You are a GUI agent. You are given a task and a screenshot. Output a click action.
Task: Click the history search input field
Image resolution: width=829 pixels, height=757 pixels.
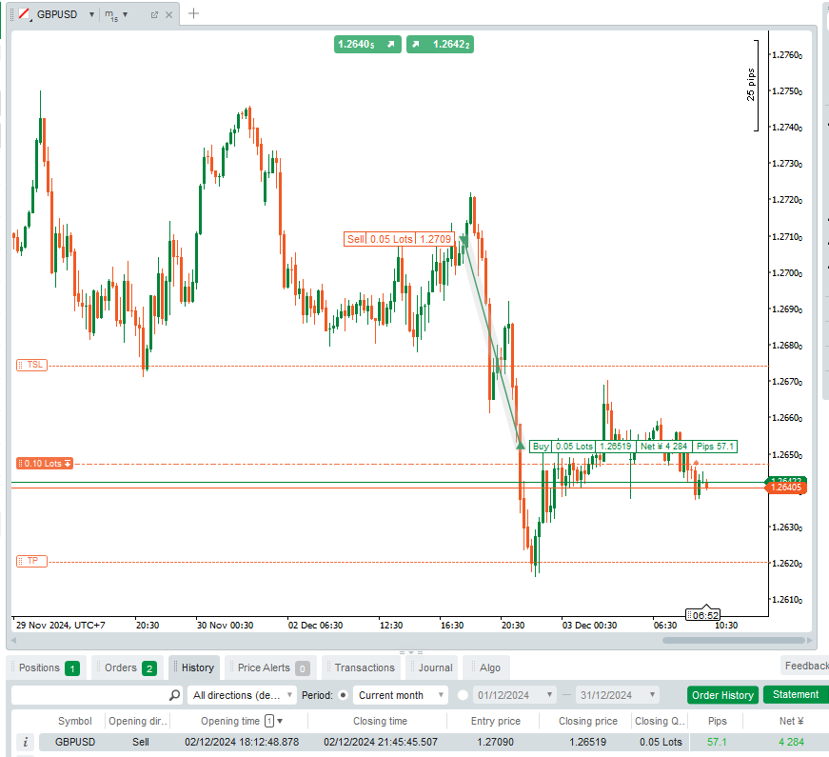point(90,695)
